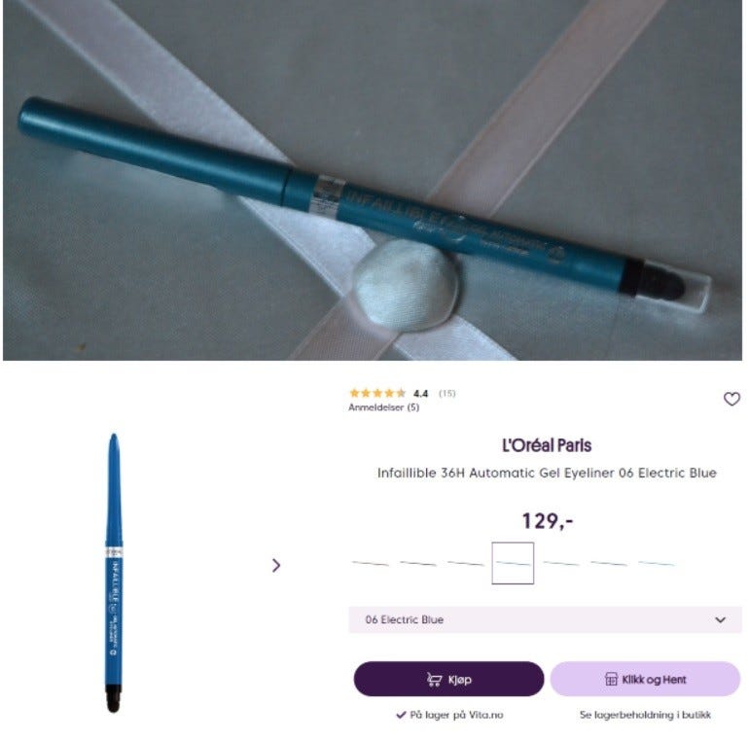Click the star rating icons
Image resolution: width=749 pixels, height=740 pixels.
377,393
